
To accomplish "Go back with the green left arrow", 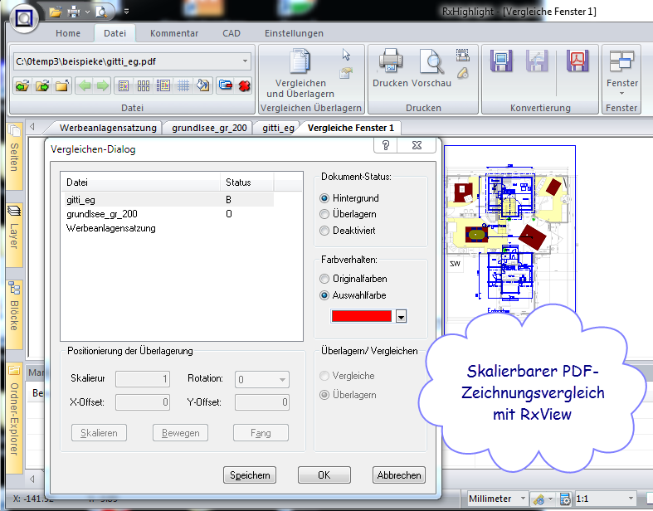I will (x=85, y=85).
